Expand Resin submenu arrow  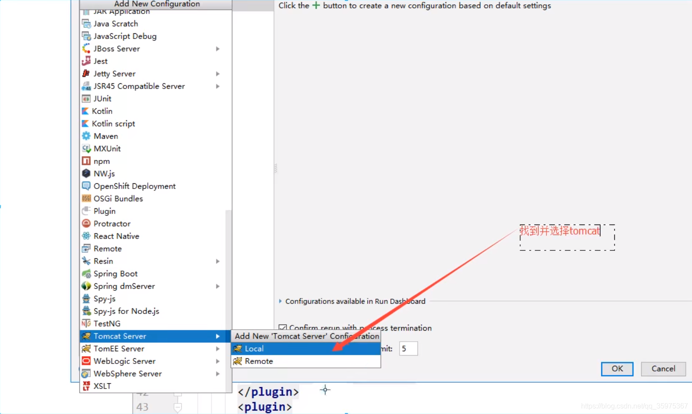point(218,261)
